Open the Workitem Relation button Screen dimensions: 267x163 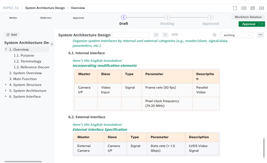pyautogui.click(x=248, y=17)
